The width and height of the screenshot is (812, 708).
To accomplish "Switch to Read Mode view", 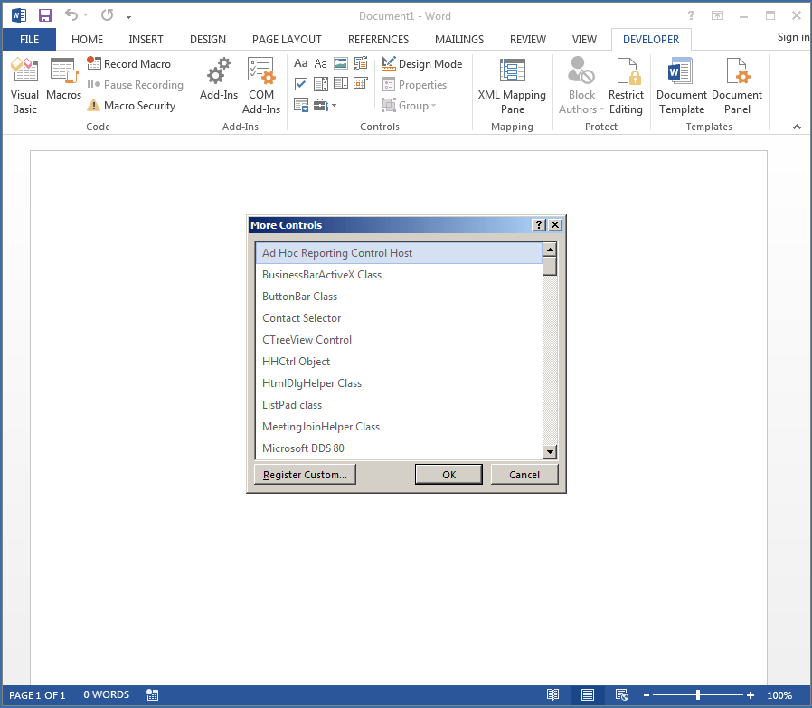I will [553, 695].
